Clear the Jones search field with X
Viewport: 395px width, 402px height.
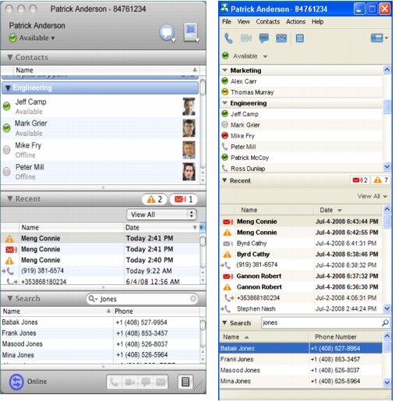click(193, 299)
